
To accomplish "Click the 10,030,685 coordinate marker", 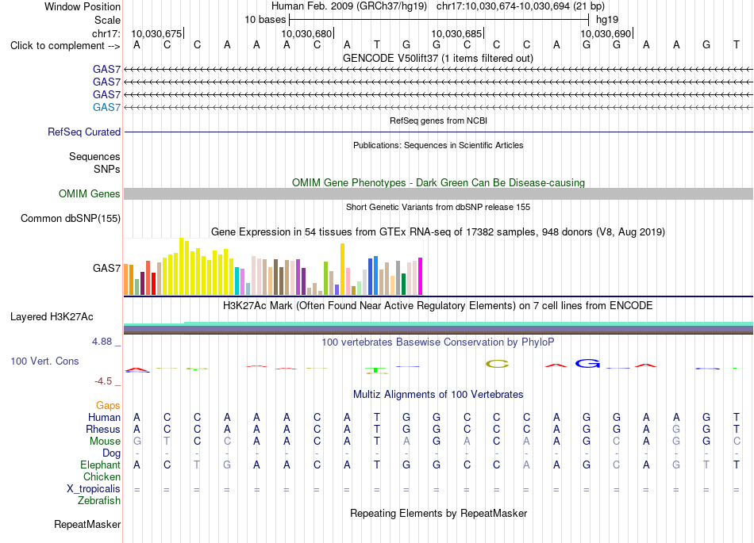I will coord(457,33).
